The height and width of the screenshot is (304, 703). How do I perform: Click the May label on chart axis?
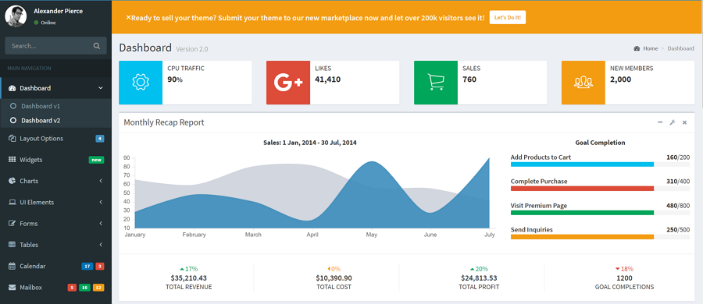pos(371,235)
